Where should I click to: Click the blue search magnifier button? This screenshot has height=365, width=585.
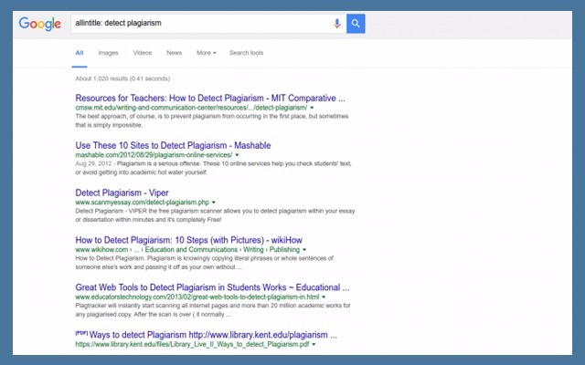point(356,24)
